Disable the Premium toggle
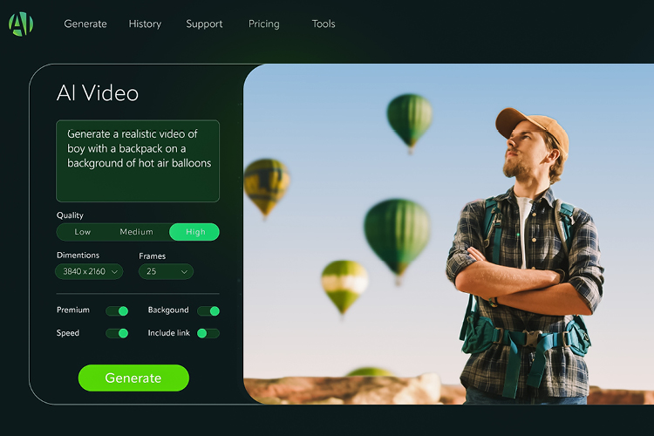The width and height of the screenshot is (654, 436). click(x=117, y=310)
